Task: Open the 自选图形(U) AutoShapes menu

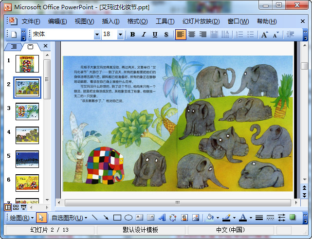Action: (x=69, y=218)
